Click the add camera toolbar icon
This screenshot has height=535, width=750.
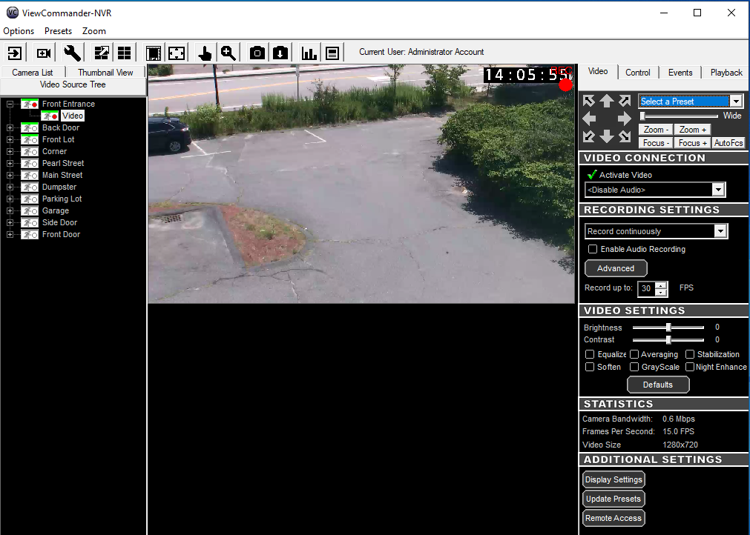[44, 53]
